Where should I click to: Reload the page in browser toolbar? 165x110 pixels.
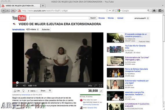point(113,11)
